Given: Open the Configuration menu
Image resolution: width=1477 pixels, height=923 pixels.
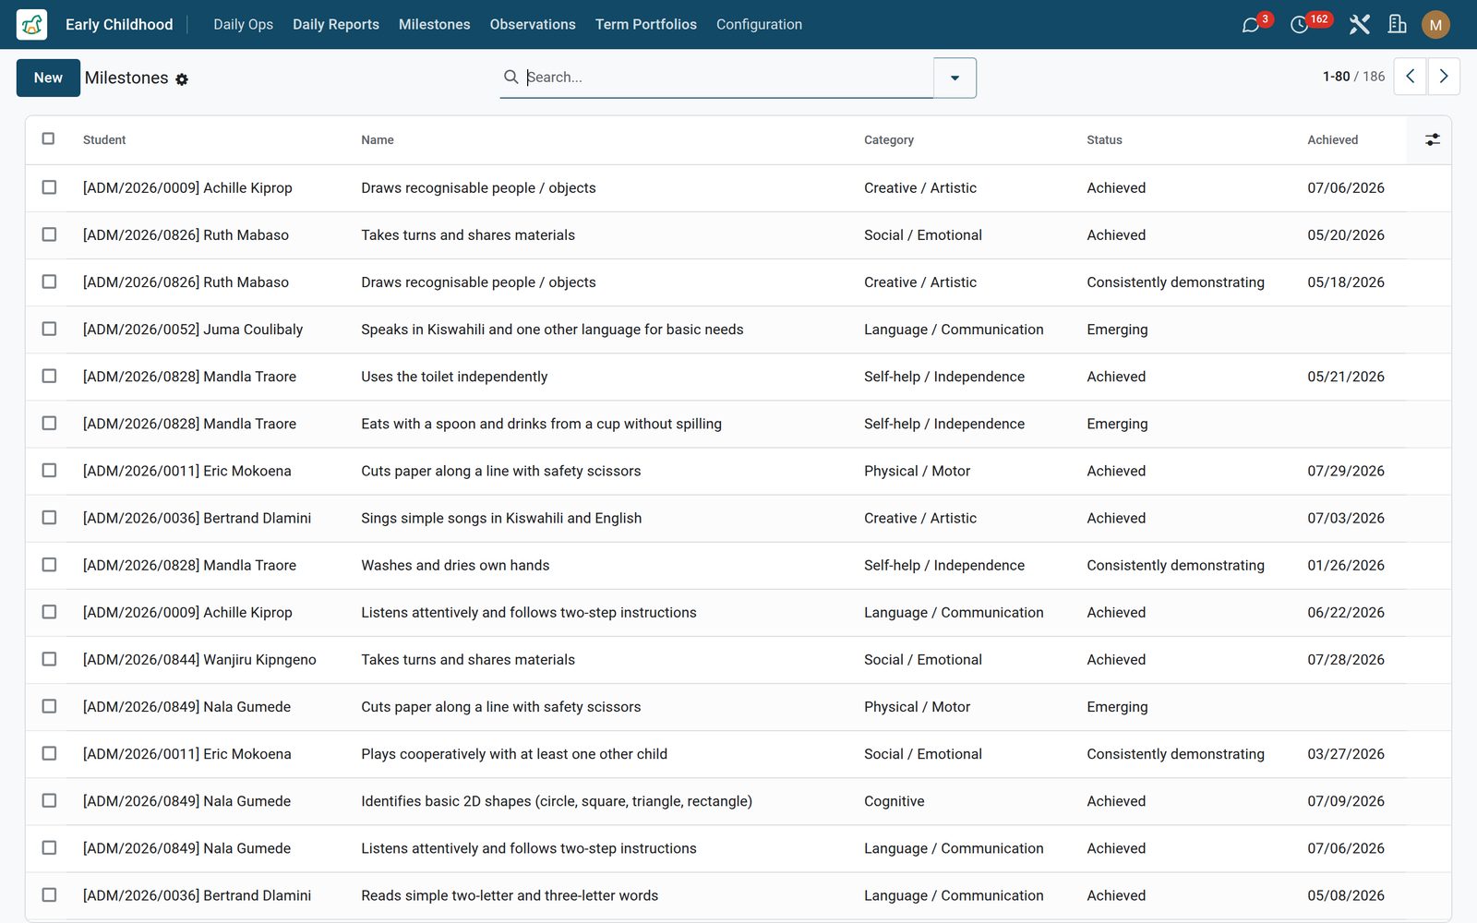Looking at the screenshot, I should point(759,25).
